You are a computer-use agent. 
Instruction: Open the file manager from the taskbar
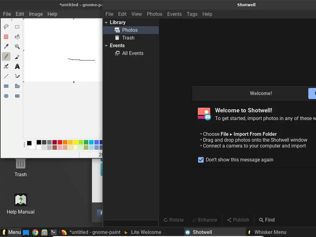coord(44,232)
